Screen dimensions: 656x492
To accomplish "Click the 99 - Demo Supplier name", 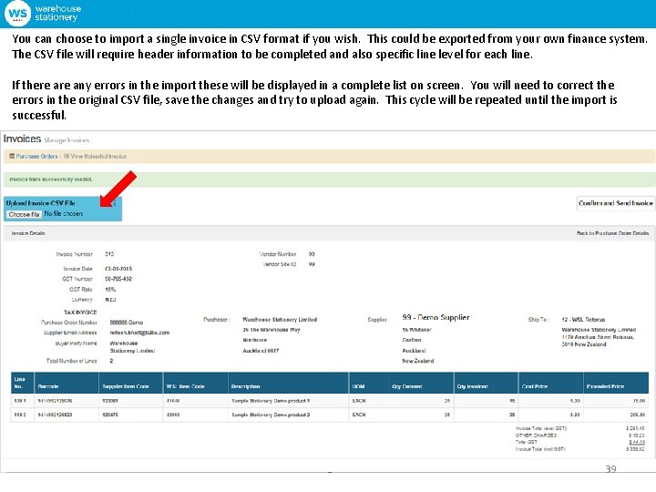I will pyautogui.click(x=436, y=318).
